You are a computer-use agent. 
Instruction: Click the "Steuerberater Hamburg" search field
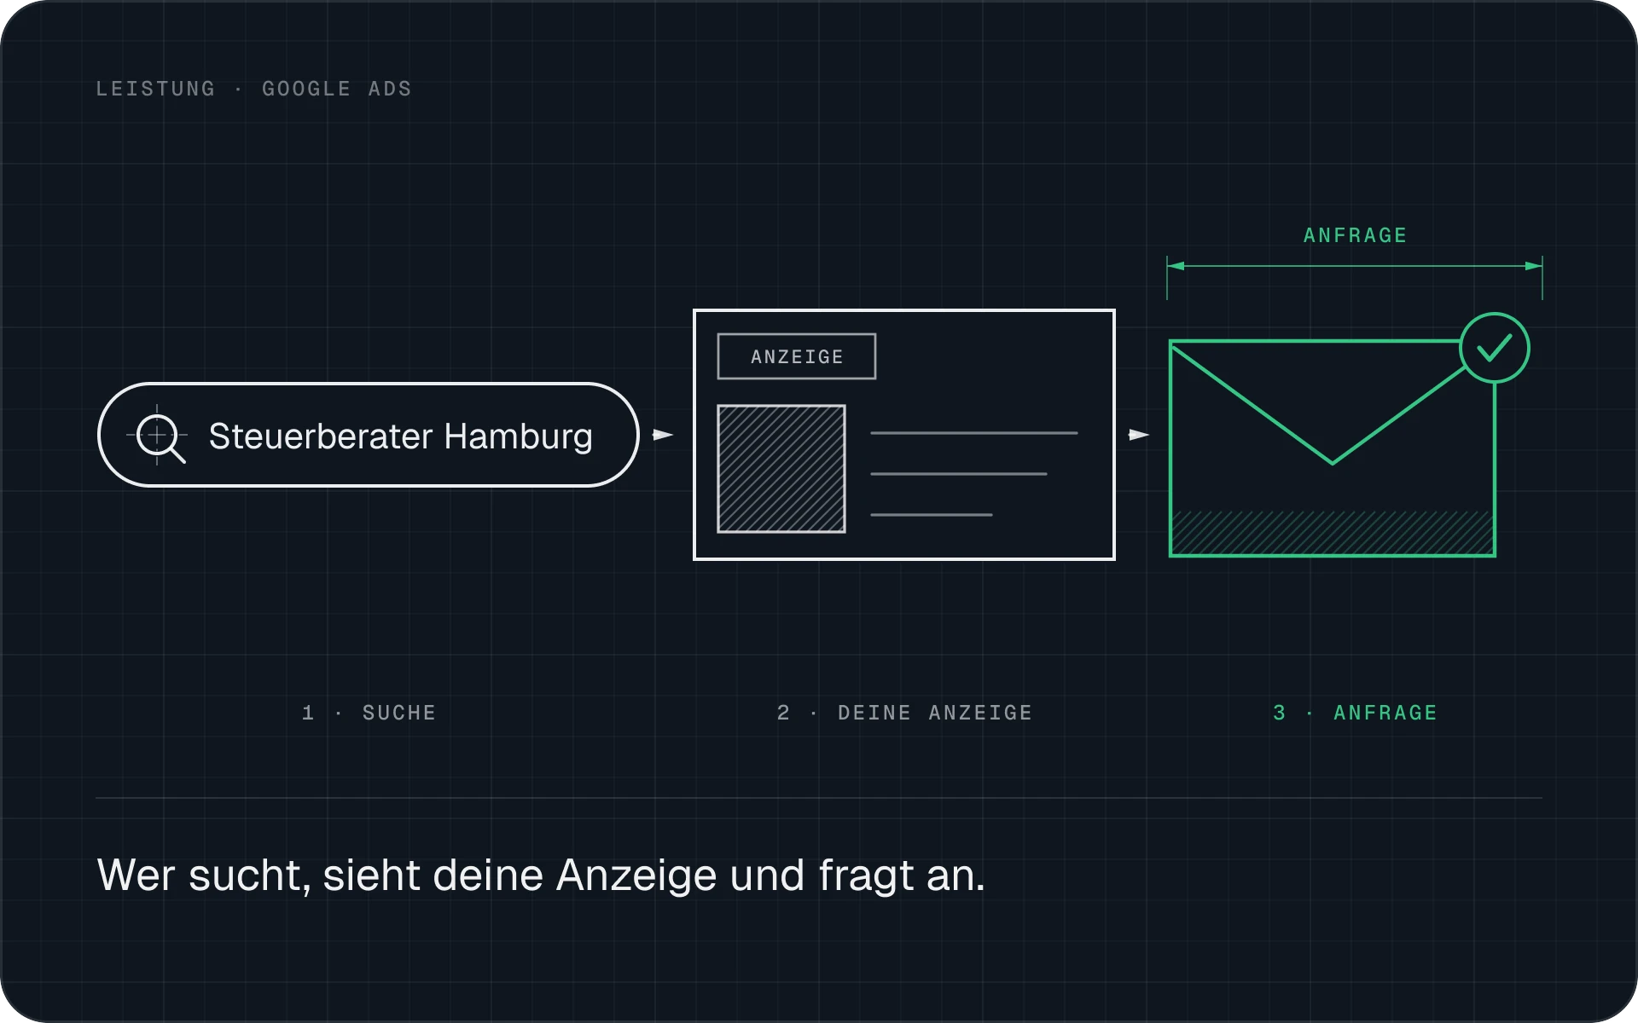click(369, 435)
